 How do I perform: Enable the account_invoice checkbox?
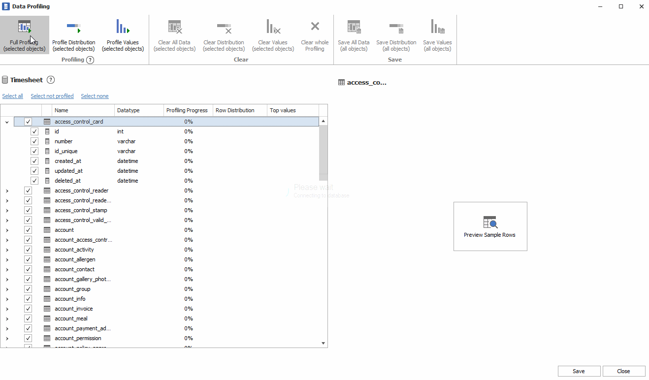pyautogui.click(x=28, y=309)
